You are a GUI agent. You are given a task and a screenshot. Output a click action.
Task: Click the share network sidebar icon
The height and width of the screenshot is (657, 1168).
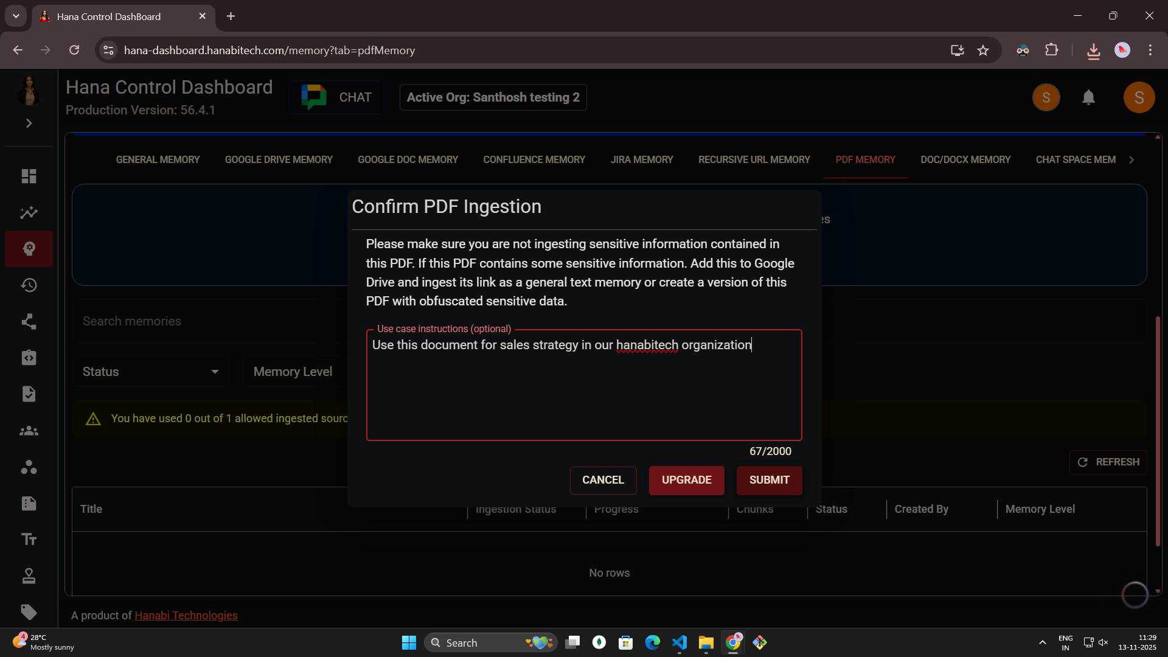[x=29, y=321]
